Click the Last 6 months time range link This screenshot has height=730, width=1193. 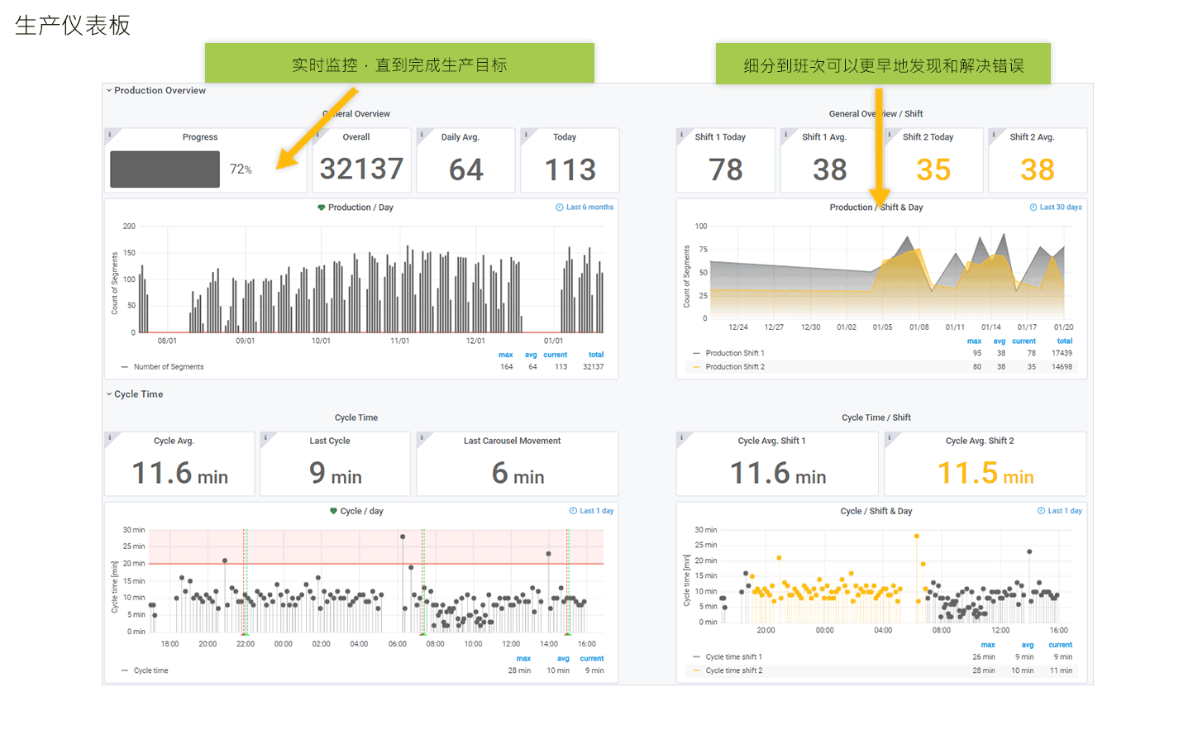click(589, 208)
